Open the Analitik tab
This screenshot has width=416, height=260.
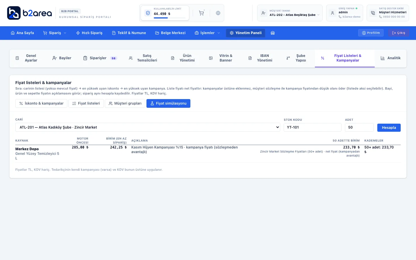pyautogui.click(x=391, y=58)
